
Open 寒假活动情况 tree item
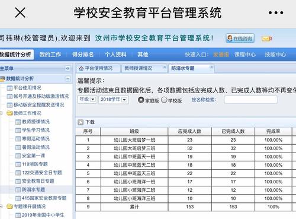point(36,139)
